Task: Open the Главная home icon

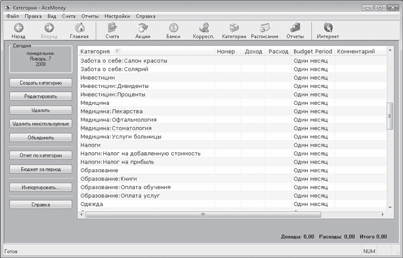Action: [x=80, y=28]
